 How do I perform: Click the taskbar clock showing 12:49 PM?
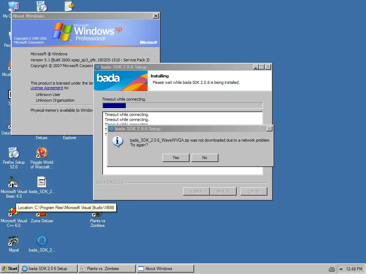click(354, 269)
